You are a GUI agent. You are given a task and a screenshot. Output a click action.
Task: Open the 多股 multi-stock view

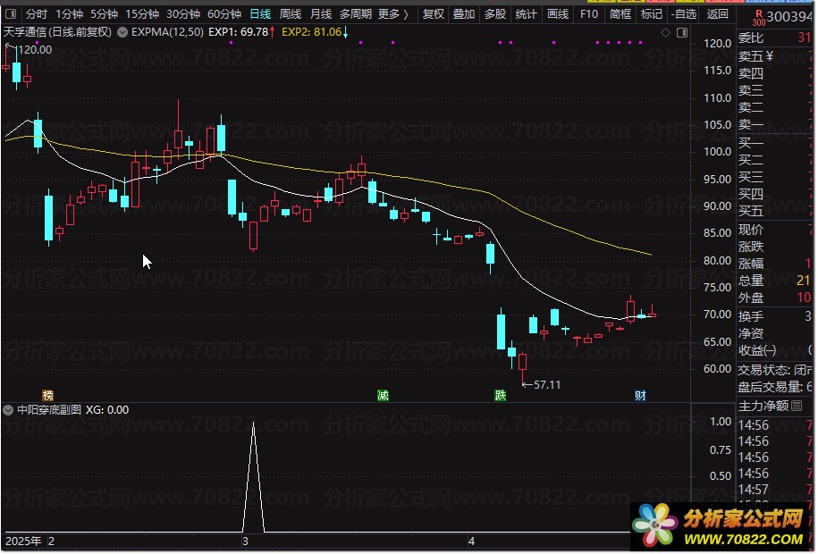click(495, 14)
